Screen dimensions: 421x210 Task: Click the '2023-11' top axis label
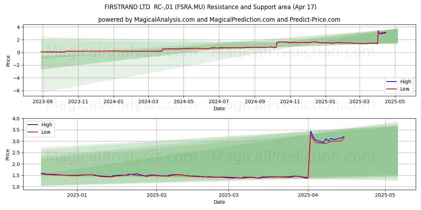point(78,101)
